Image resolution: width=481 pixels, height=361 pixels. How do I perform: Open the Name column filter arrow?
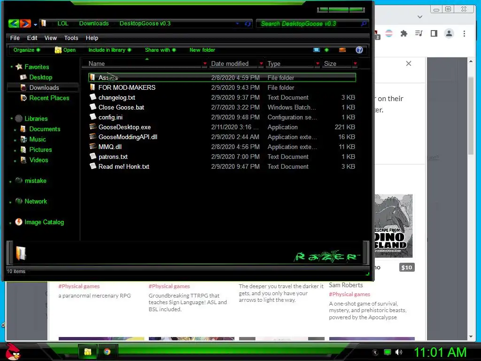coord(205,63)
